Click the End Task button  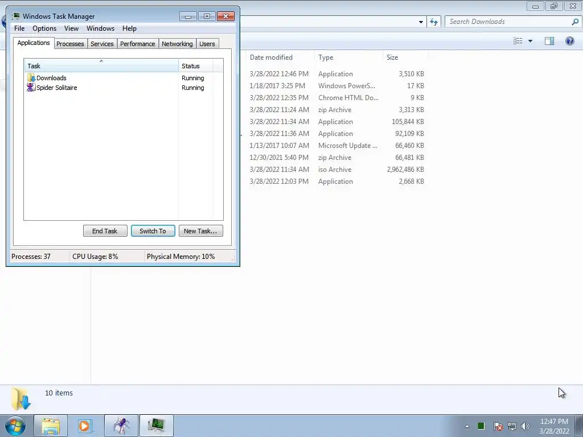point(105,231)
